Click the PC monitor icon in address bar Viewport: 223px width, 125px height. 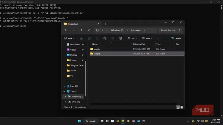[98, 30]
